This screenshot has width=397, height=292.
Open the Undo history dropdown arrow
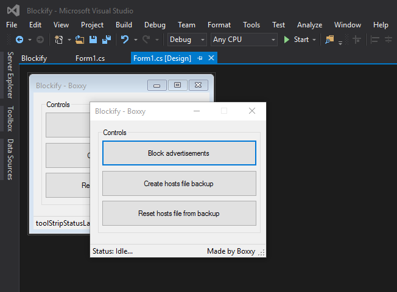(136, 40)
